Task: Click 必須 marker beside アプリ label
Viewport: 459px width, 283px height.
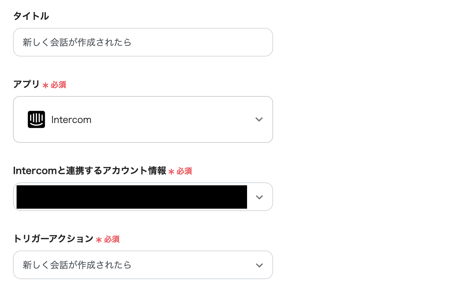Action: click(59, 85)
